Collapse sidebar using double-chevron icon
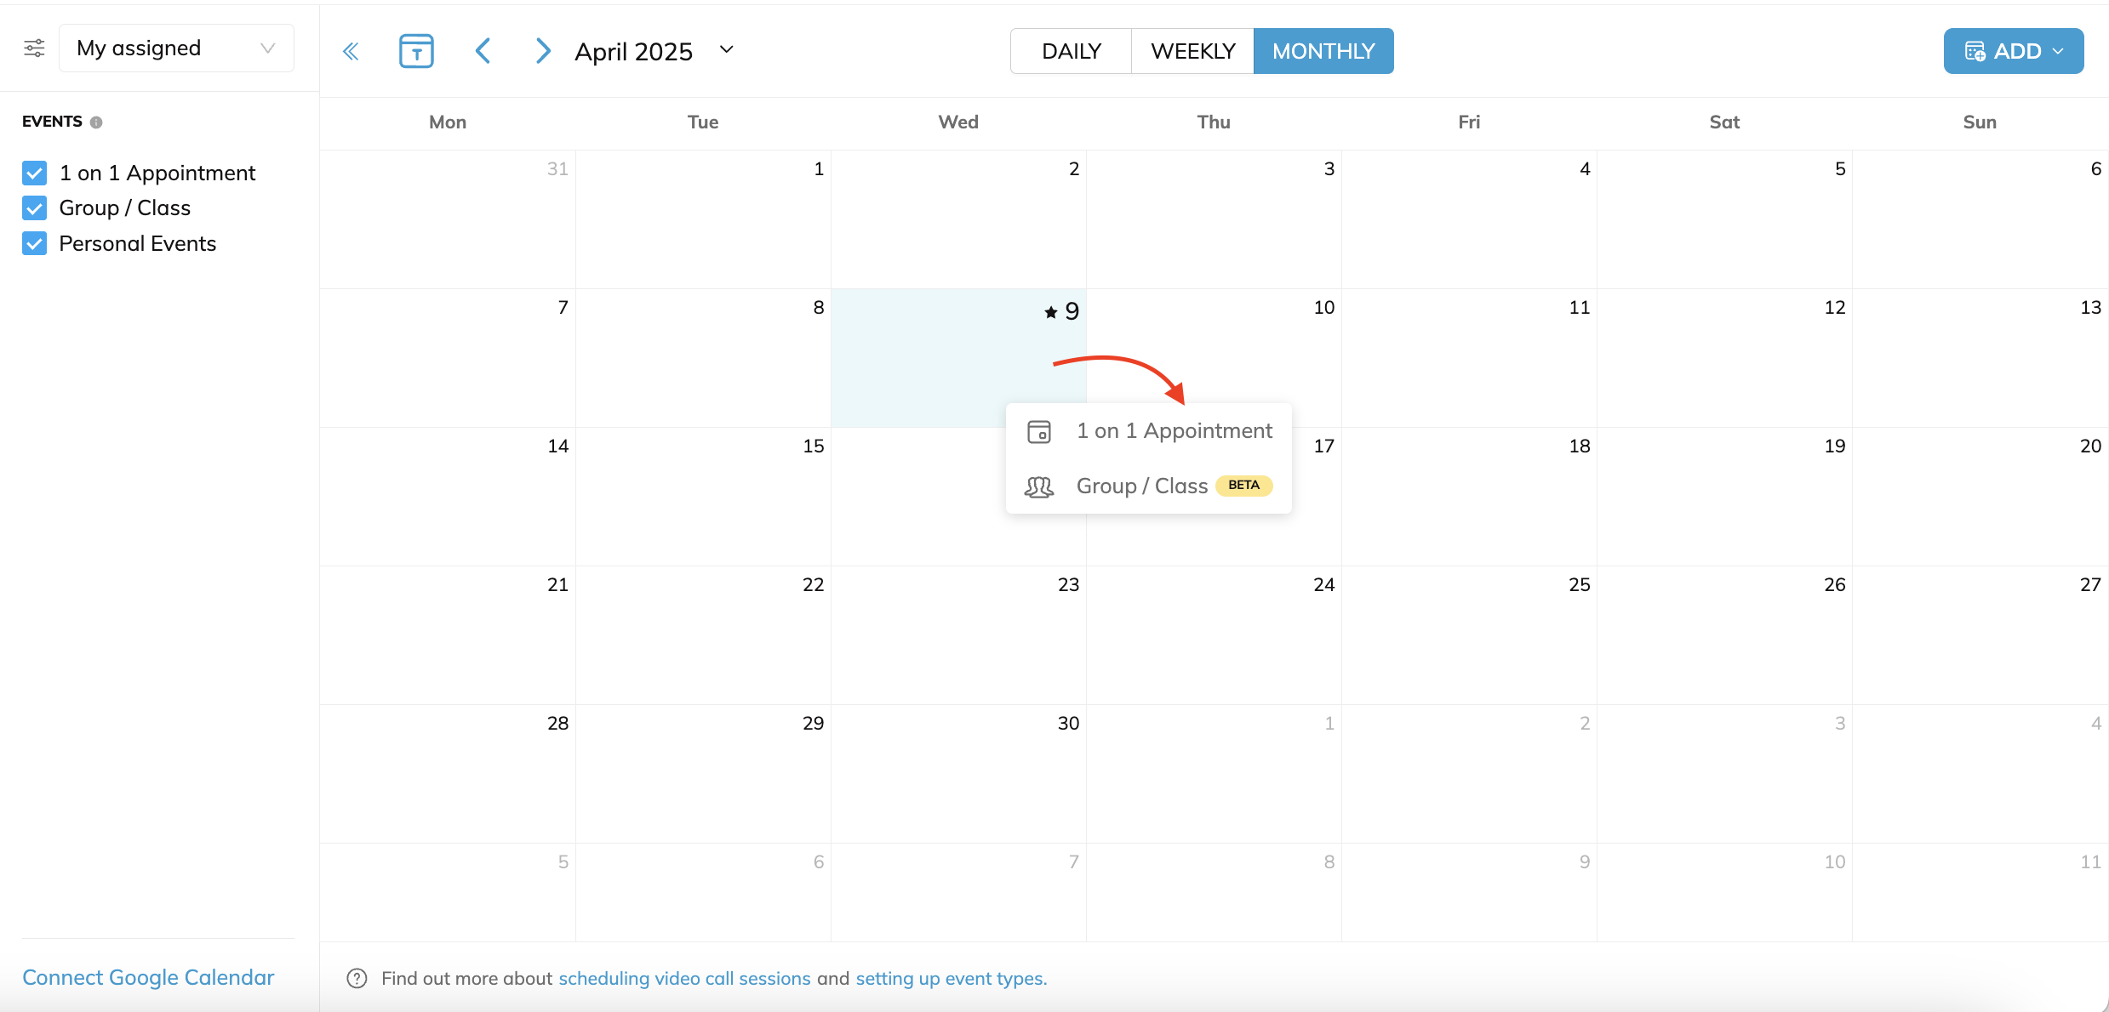 click(x=351, y=50)
